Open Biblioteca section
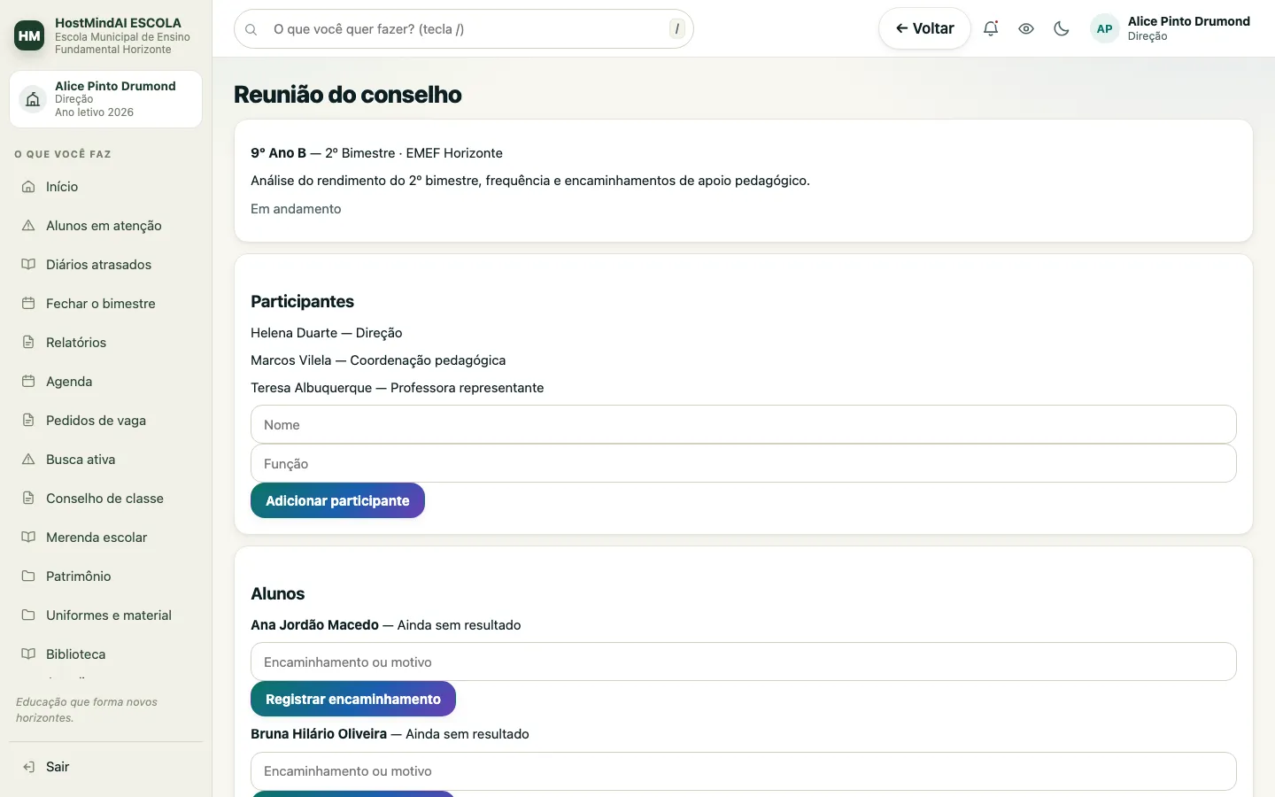Image resolution: width=1275 pixels, height=797 pixels. 106,654
